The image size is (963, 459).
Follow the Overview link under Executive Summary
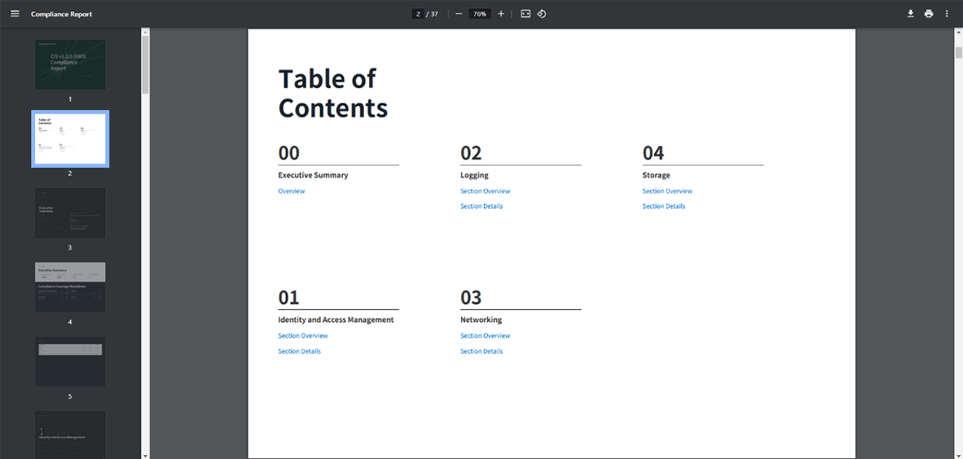pos(291,191)
